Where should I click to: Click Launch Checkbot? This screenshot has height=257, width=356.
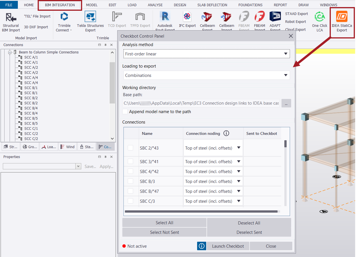tap(228, 246)
